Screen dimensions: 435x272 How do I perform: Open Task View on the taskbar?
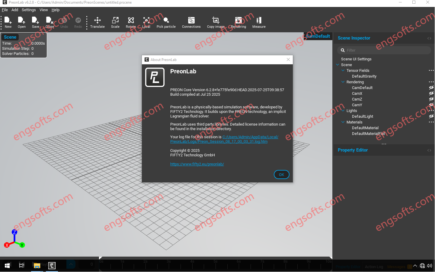(x=22, y=266)
